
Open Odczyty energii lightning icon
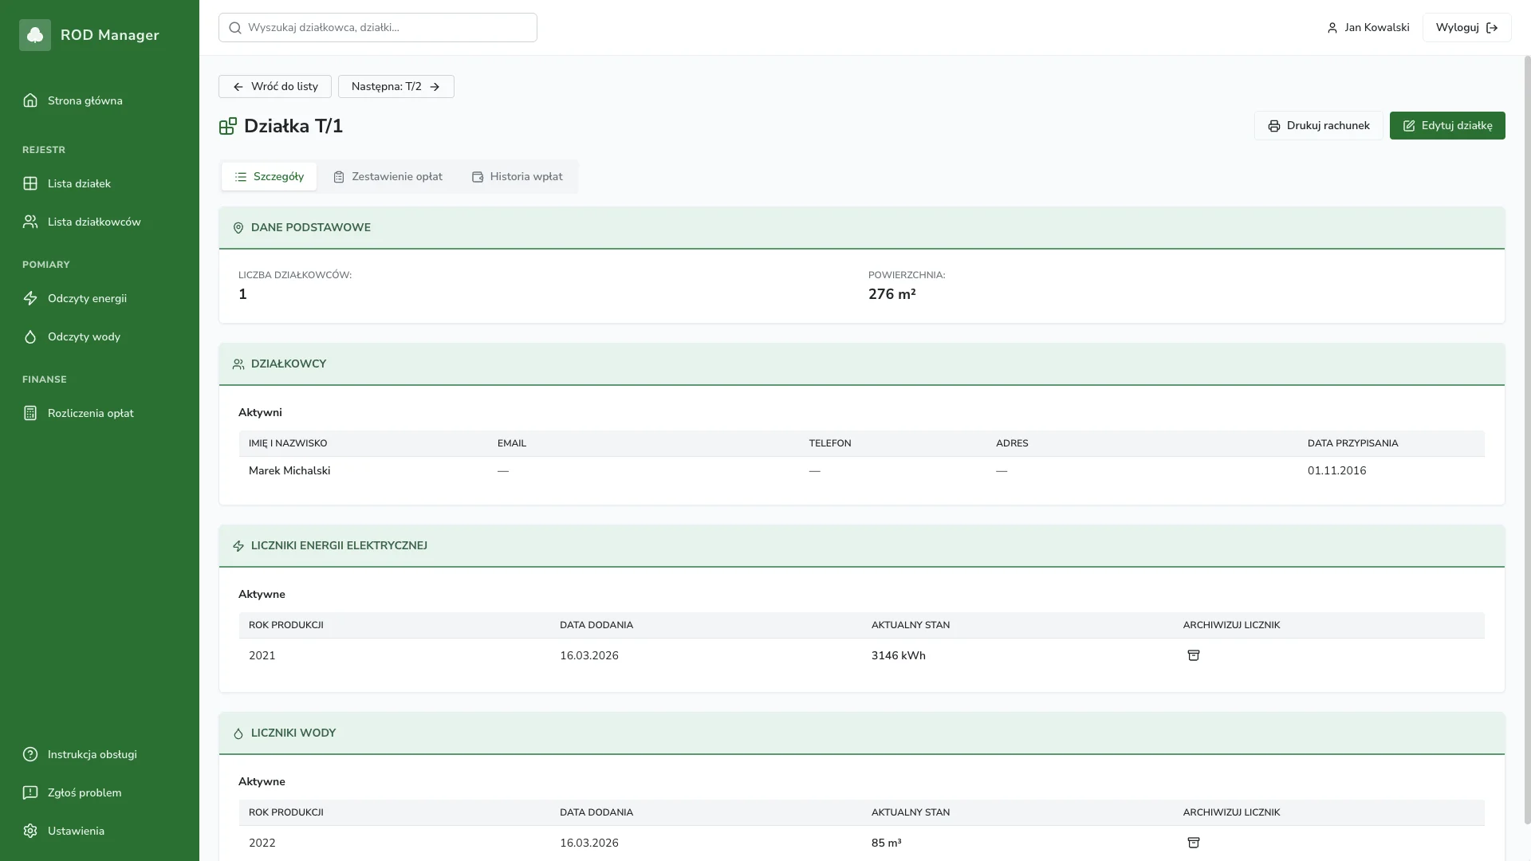point(30,298)
